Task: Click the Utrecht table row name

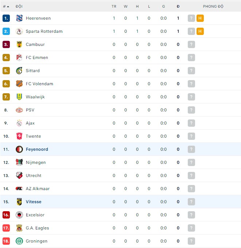Action: (x=34, y=176)
